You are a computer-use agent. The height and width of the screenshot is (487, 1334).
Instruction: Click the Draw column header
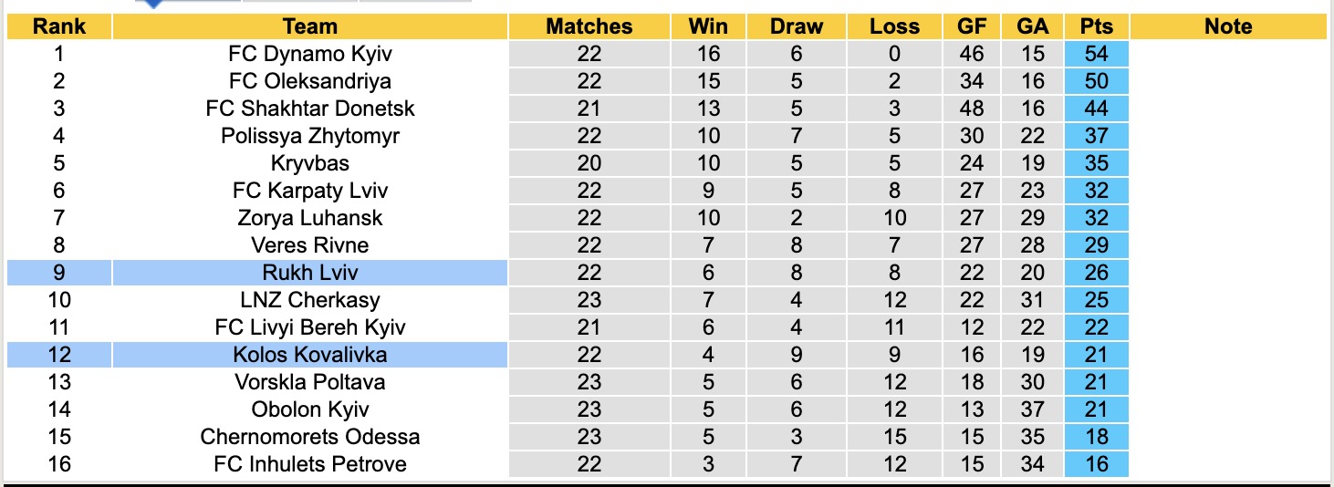click(796, 26)
